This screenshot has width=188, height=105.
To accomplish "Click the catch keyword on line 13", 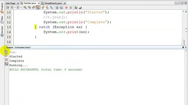I will coord(44,27).
